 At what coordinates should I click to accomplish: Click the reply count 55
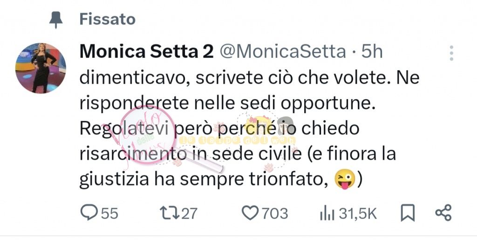109,214
